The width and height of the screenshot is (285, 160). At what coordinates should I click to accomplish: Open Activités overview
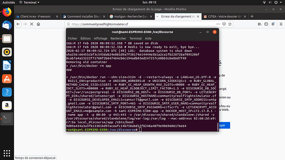pos(9,2)
